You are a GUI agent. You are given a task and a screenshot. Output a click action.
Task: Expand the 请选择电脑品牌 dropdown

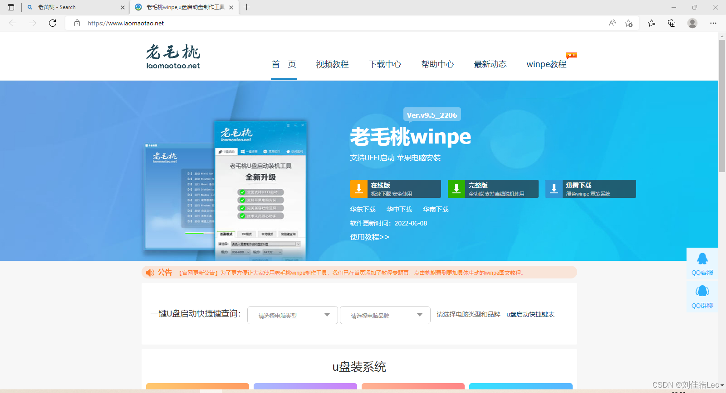[x=385, y=315]
